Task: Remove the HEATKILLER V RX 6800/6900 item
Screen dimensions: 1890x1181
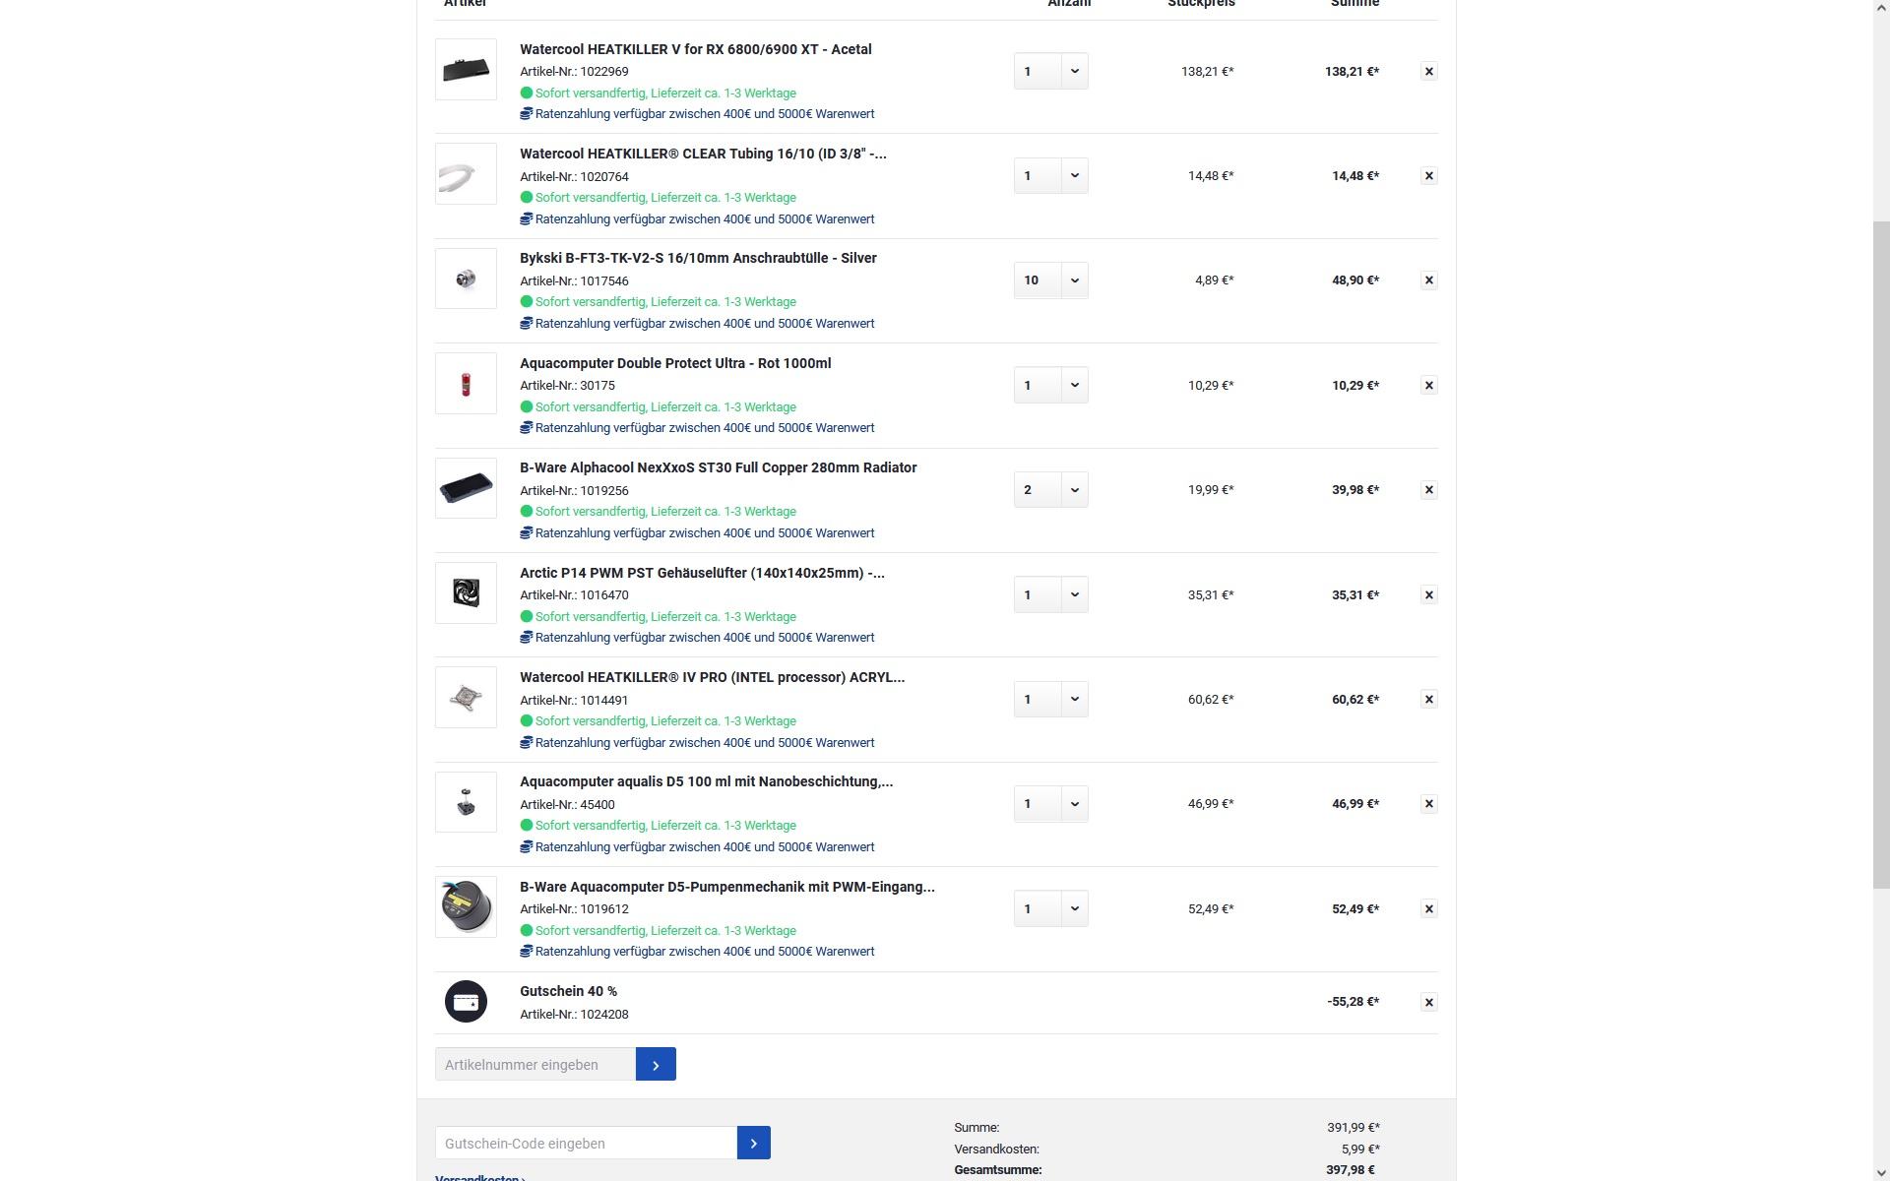Action: pyautogui.click(x=1428, y=72)
